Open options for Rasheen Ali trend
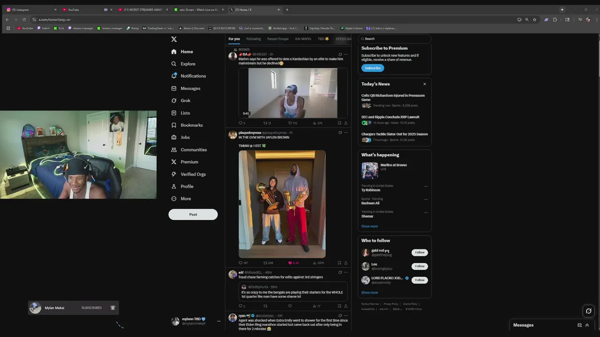Screen dimensions: 600x337 426,199
